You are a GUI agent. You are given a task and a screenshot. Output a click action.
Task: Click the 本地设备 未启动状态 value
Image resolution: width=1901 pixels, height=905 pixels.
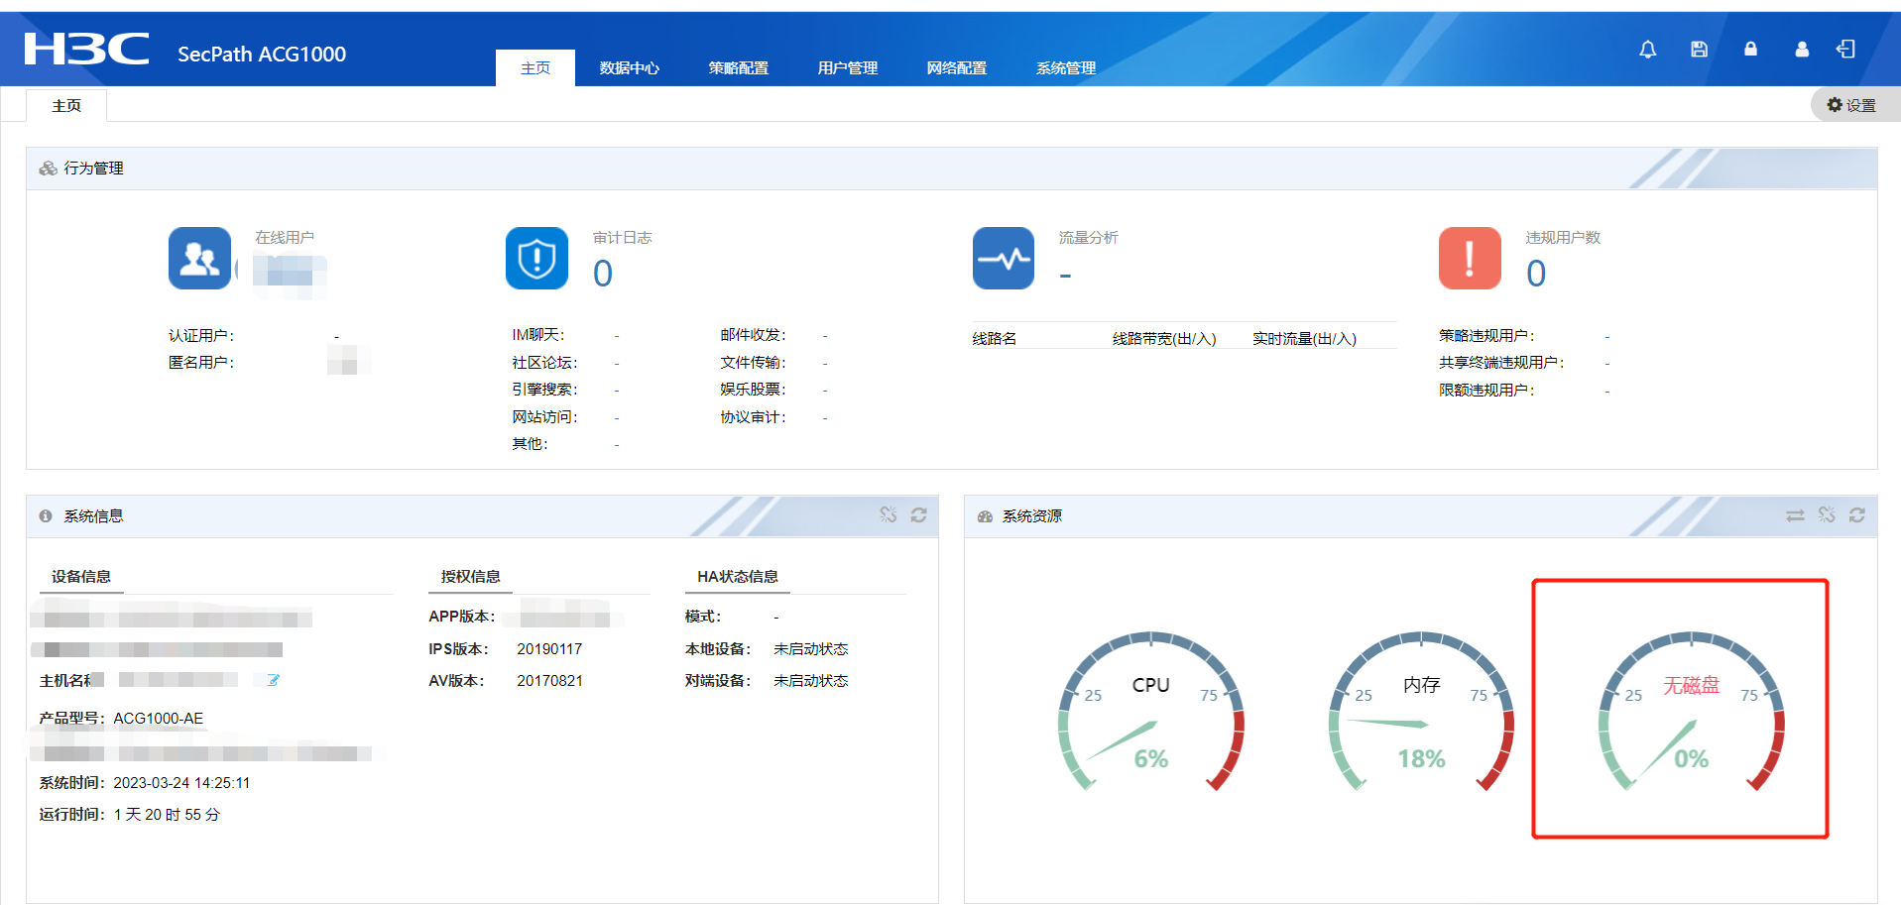click(x=811, y=649)
